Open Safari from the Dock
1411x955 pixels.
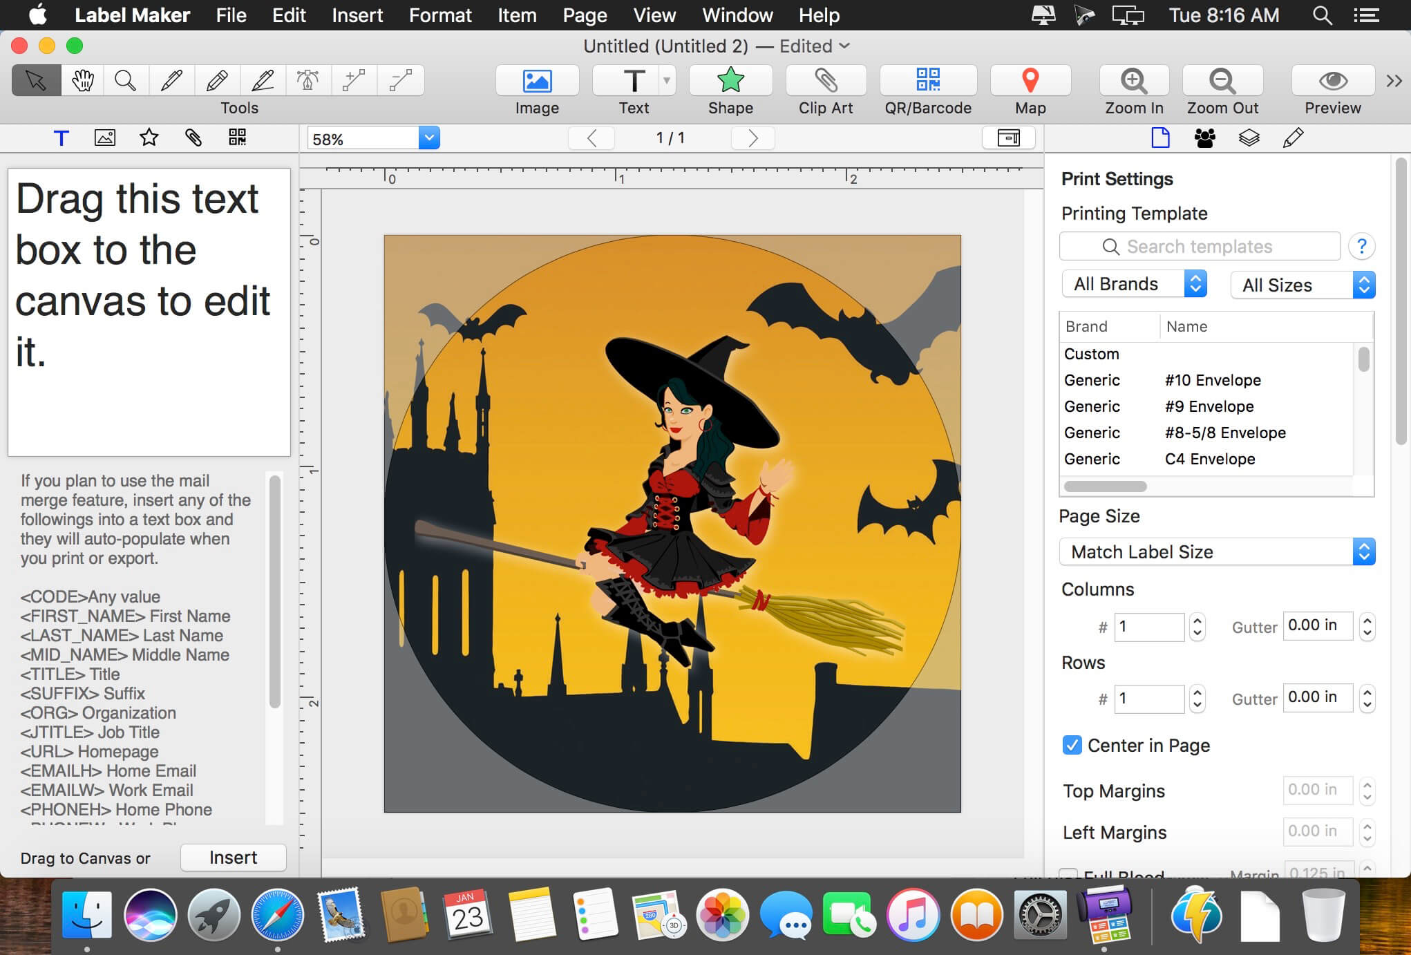[x=277, y=914]
